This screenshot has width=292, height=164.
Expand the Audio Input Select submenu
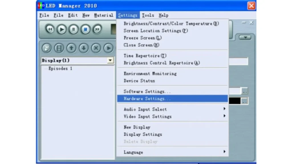145,109
